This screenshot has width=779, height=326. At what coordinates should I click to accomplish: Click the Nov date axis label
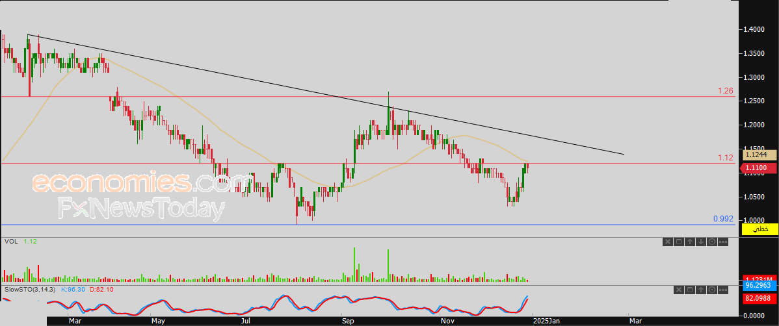point(449,321)
